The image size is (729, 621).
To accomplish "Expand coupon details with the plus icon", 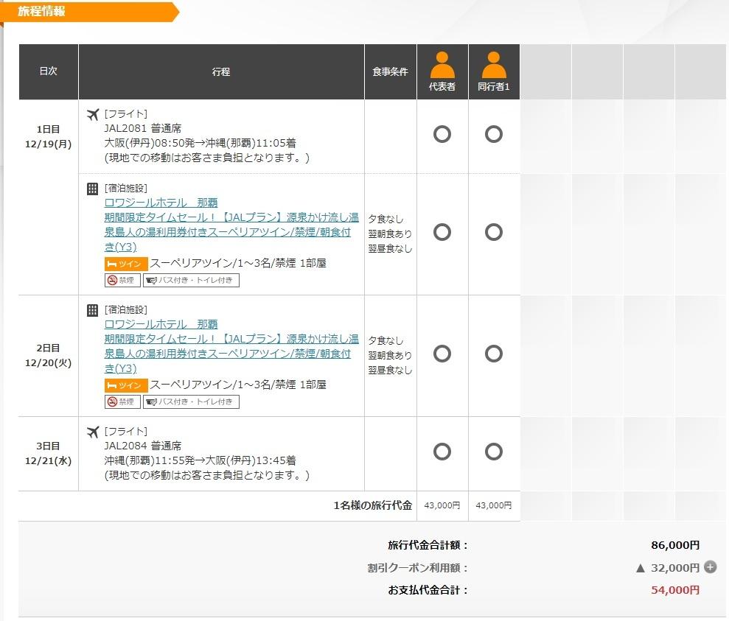I will pyautogui.click(x=710, y=567).
